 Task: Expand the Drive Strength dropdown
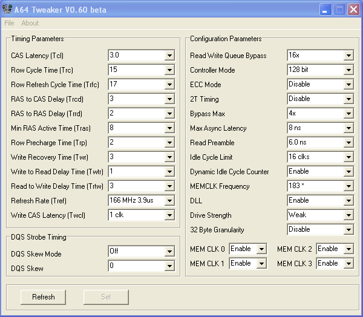[x=348, y=215]
